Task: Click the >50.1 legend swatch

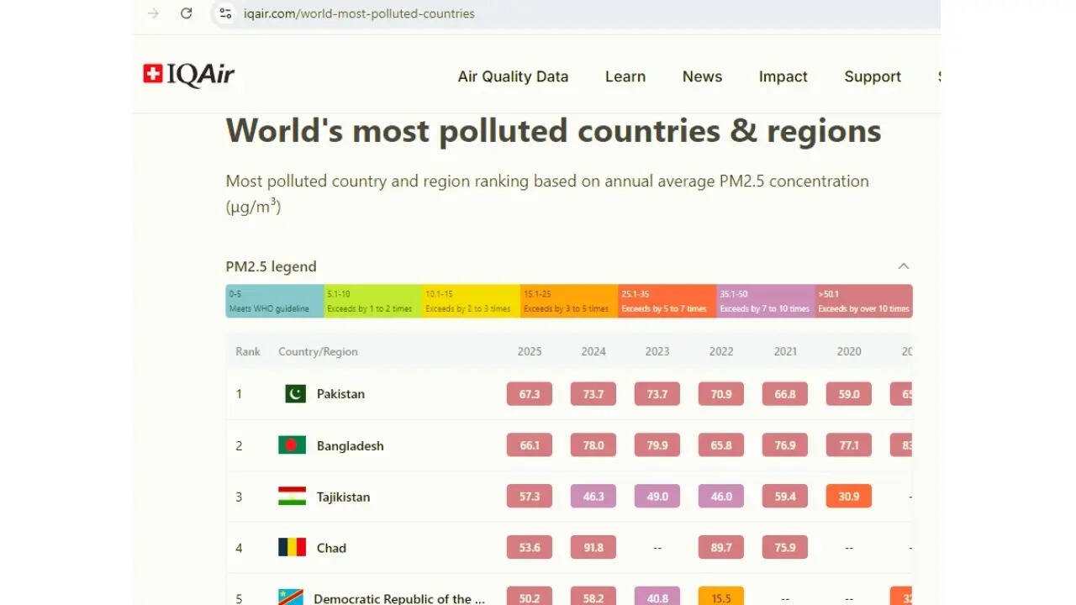Action: pos(863,301)
